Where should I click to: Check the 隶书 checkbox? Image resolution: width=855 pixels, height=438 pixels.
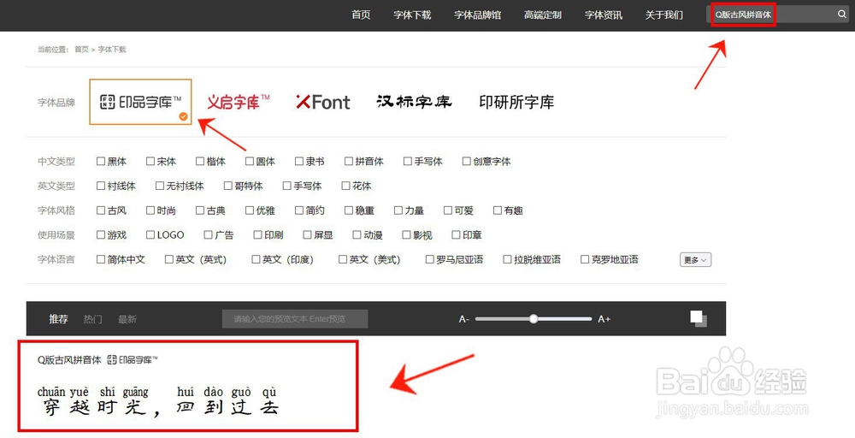(299, 161)
